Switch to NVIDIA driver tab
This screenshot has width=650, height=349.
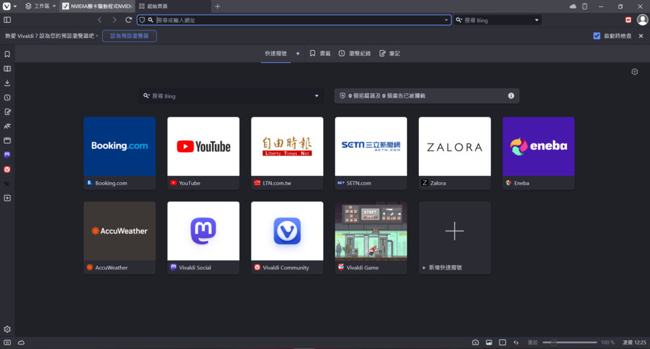click(x=97, y=6)
